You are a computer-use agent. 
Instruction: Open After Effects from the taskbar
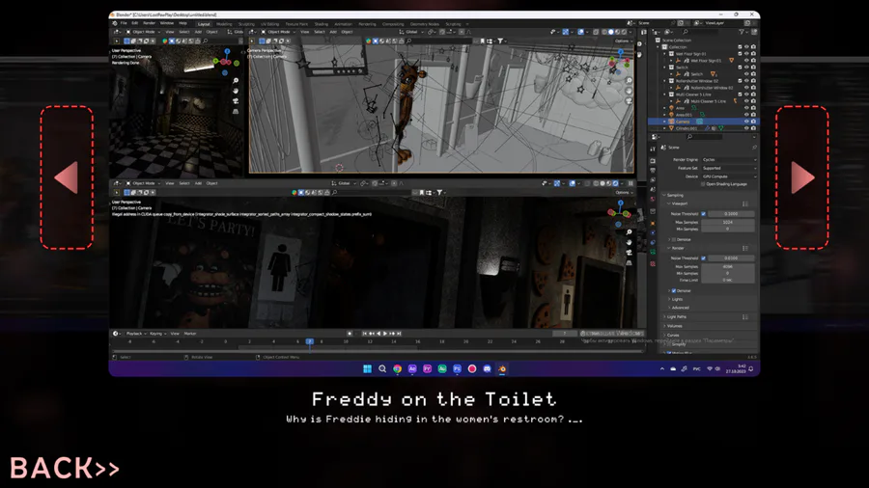412,368
